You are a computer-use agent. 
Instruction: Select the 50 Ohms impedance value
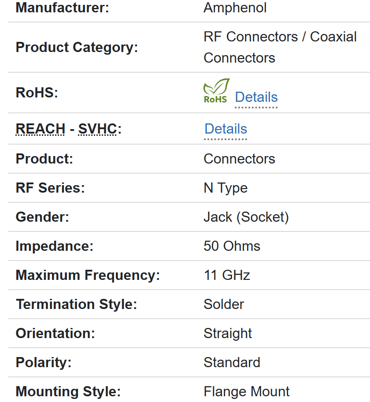click(x=232, y=246)
